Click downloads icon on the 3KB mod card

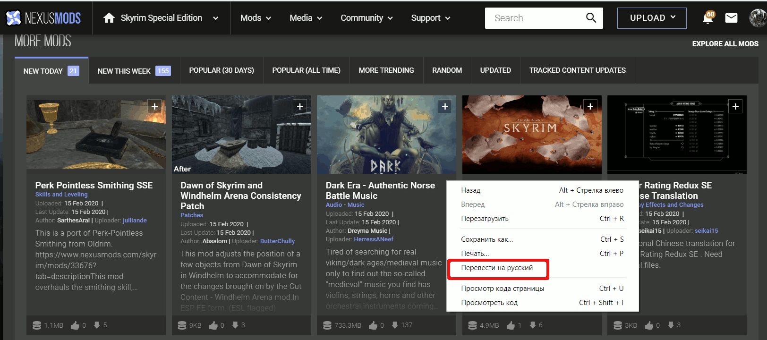tap(671, 325)
